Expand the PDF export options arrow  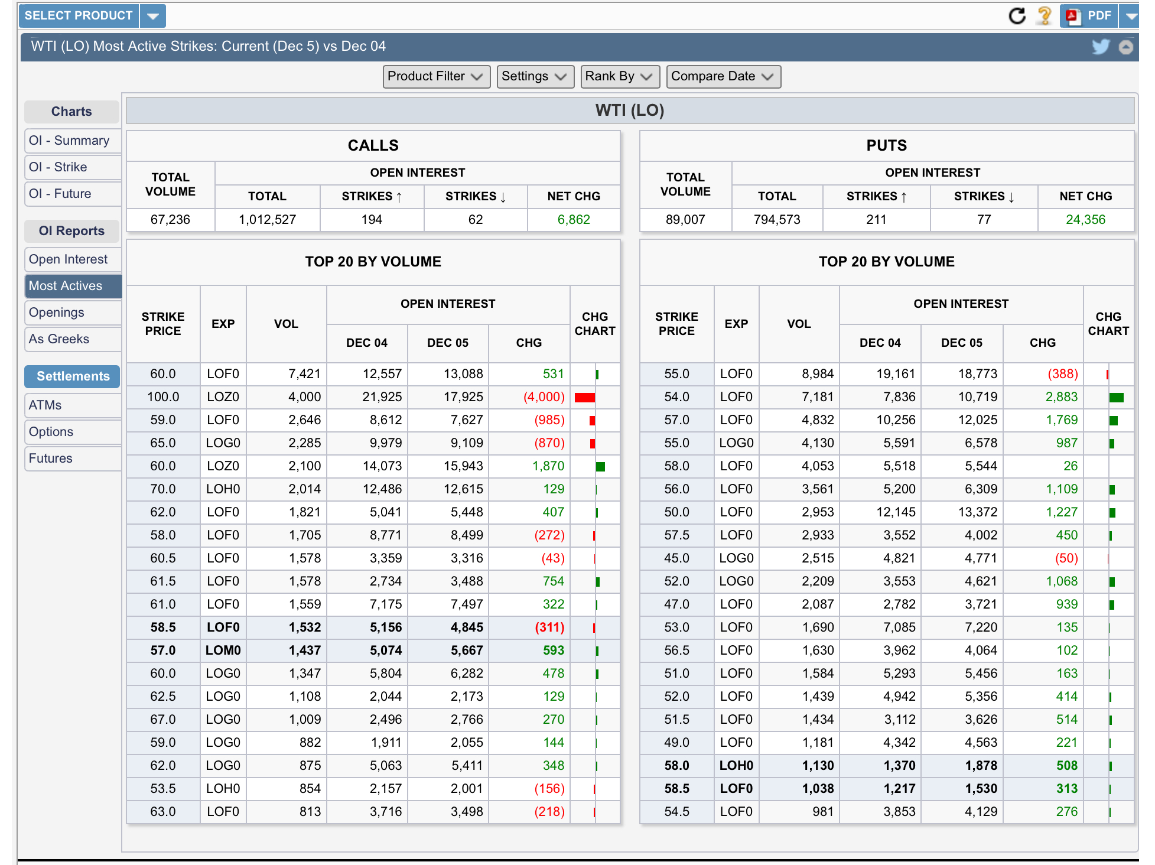[x=1131, y=16]
